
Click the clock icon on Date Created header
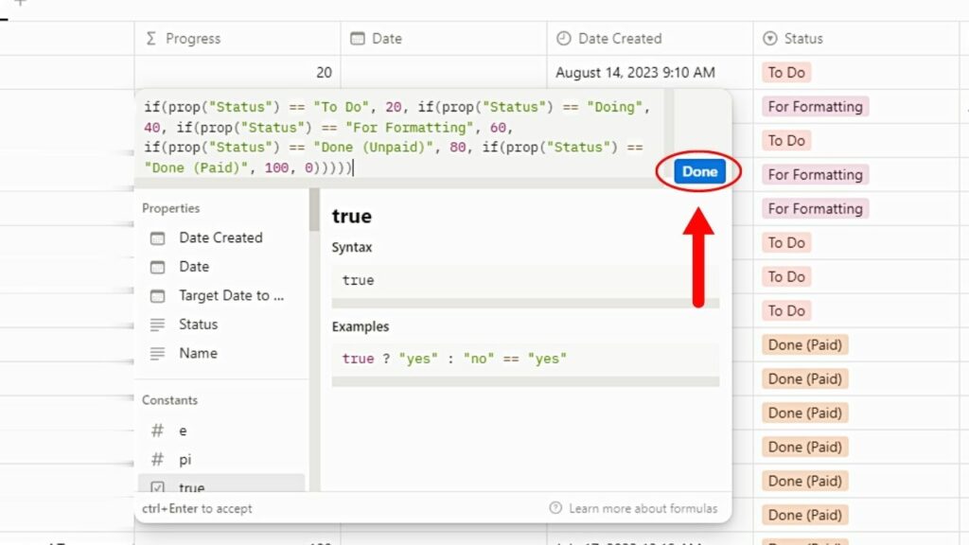566,38
